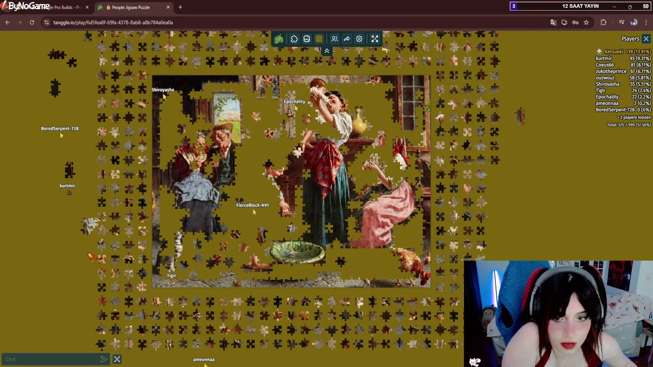Image resolution: width=653 pixels, height=367 pixels.
Task: Click the '+ 2 players hidden' text
Action: coord(634,117)
